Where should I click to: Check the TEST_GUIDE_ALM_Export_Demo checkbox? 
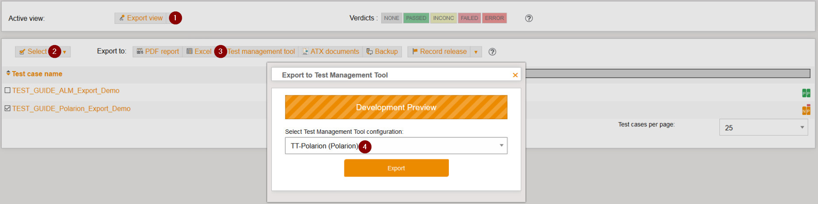(x=8, y=91)
